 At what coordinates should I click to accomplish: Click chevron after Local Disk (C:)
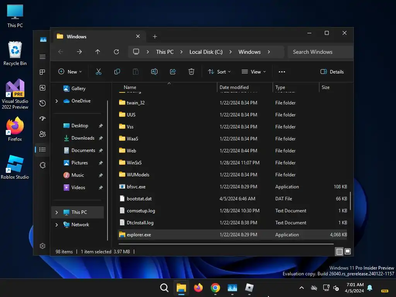230,52
